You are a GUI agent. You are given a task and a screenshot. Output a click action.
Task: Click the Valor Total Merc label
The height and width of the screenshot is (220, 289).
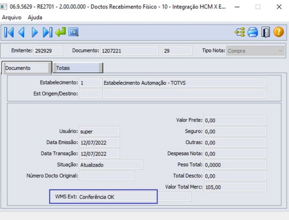184,187
